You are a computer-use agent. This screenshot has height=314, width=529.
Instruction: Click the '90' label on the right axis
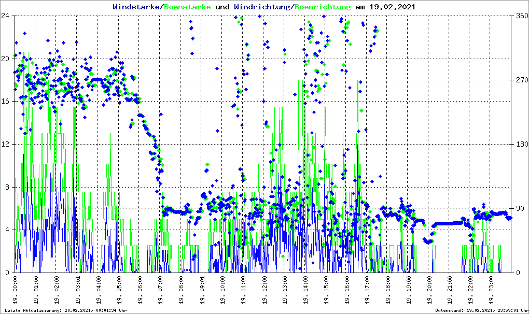pos(519,208)
